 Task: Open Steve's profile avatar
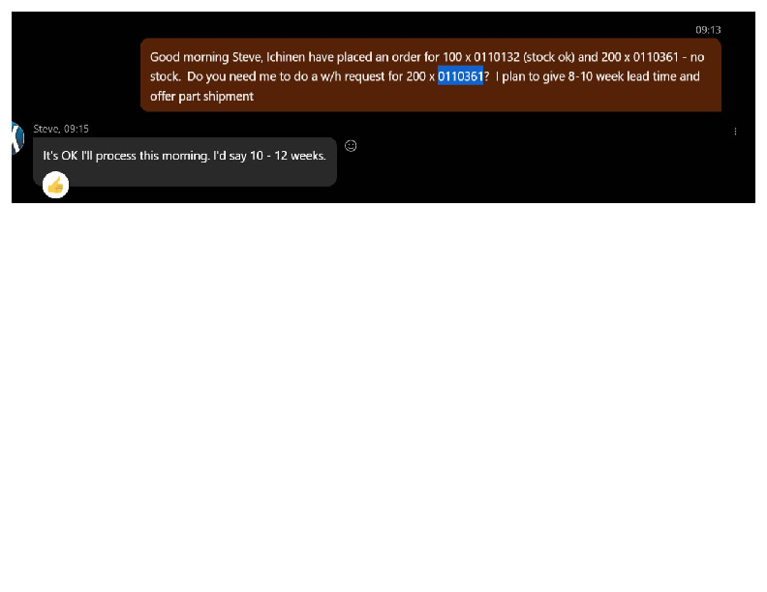(17, 138)
